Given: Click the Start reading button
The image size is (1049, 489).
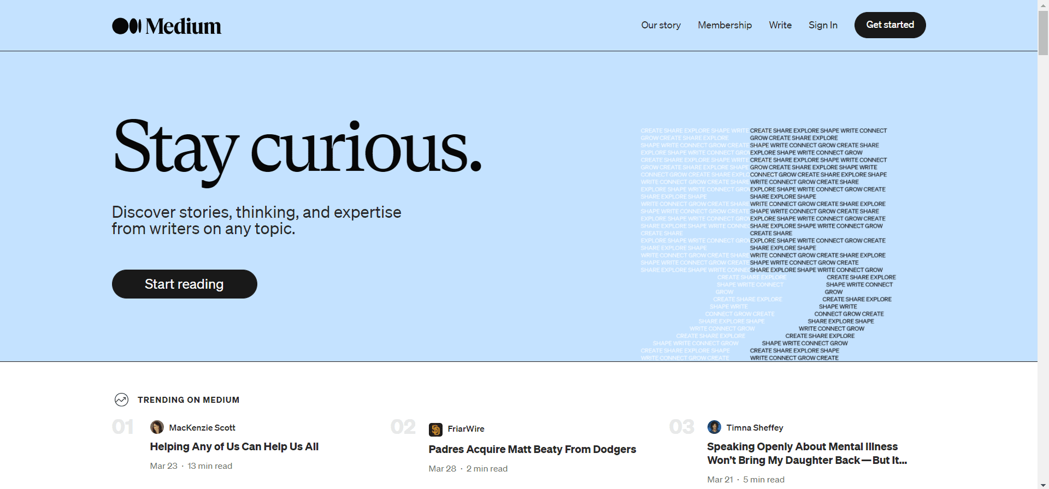Looking at the screenshot, I should (185, 284).
